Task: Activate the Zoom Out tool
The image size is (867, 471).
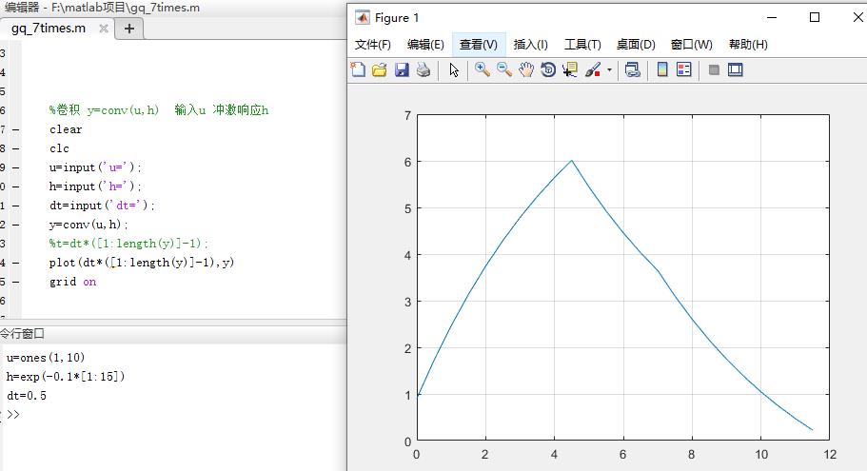Action: (x=503, y=69)
